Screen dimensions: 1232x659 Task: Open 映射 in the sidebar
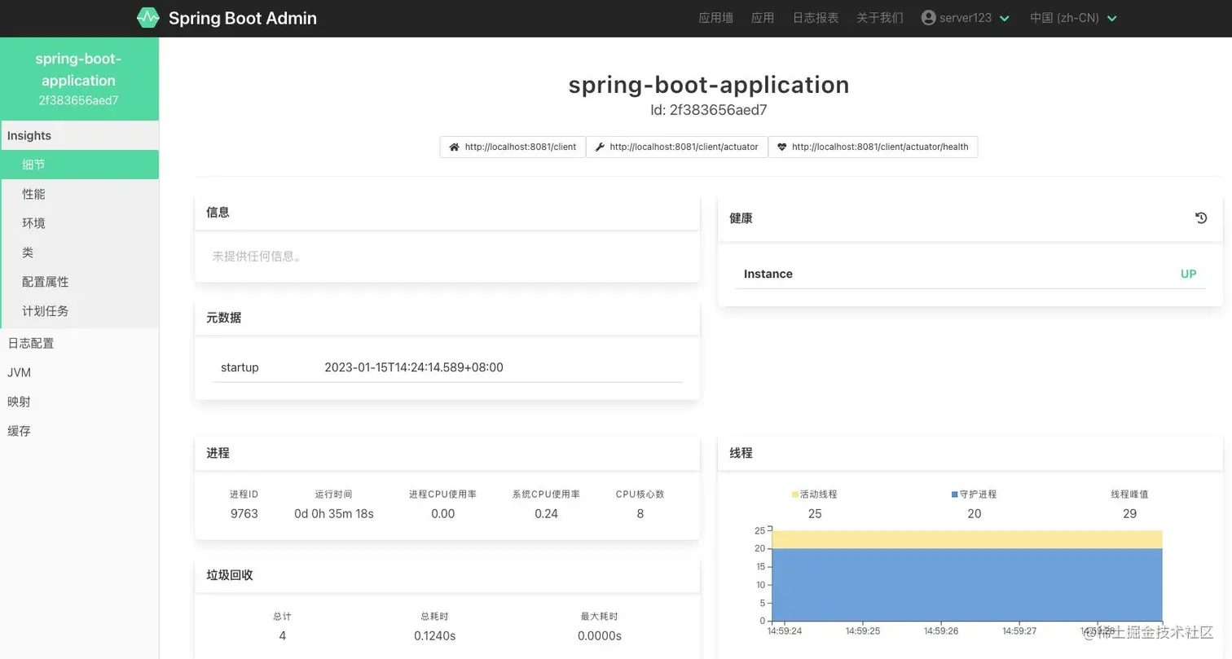(79, 402)
